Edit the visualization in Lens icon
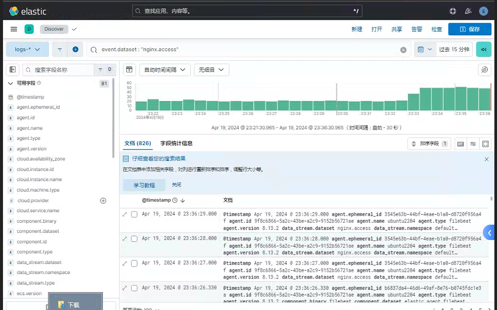The image size is (497, 310). [485, 70]
